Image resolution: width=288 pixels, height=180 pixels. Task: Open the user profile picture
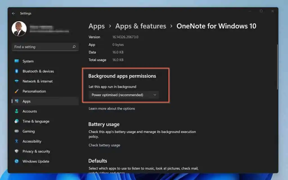point(19,29)
